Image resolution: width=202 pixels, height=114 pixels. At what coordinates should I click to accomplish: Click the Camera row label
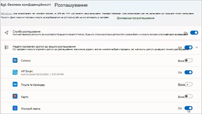point(26,60)
